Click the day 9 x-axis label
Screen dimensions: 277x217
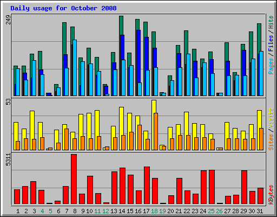point(83,211)
